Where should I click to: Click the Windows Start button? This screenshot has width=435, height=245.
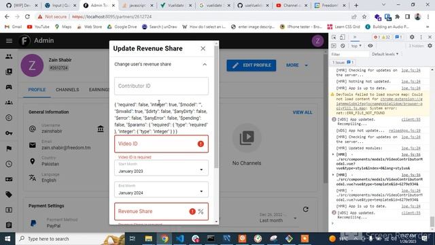click(7, 239)
